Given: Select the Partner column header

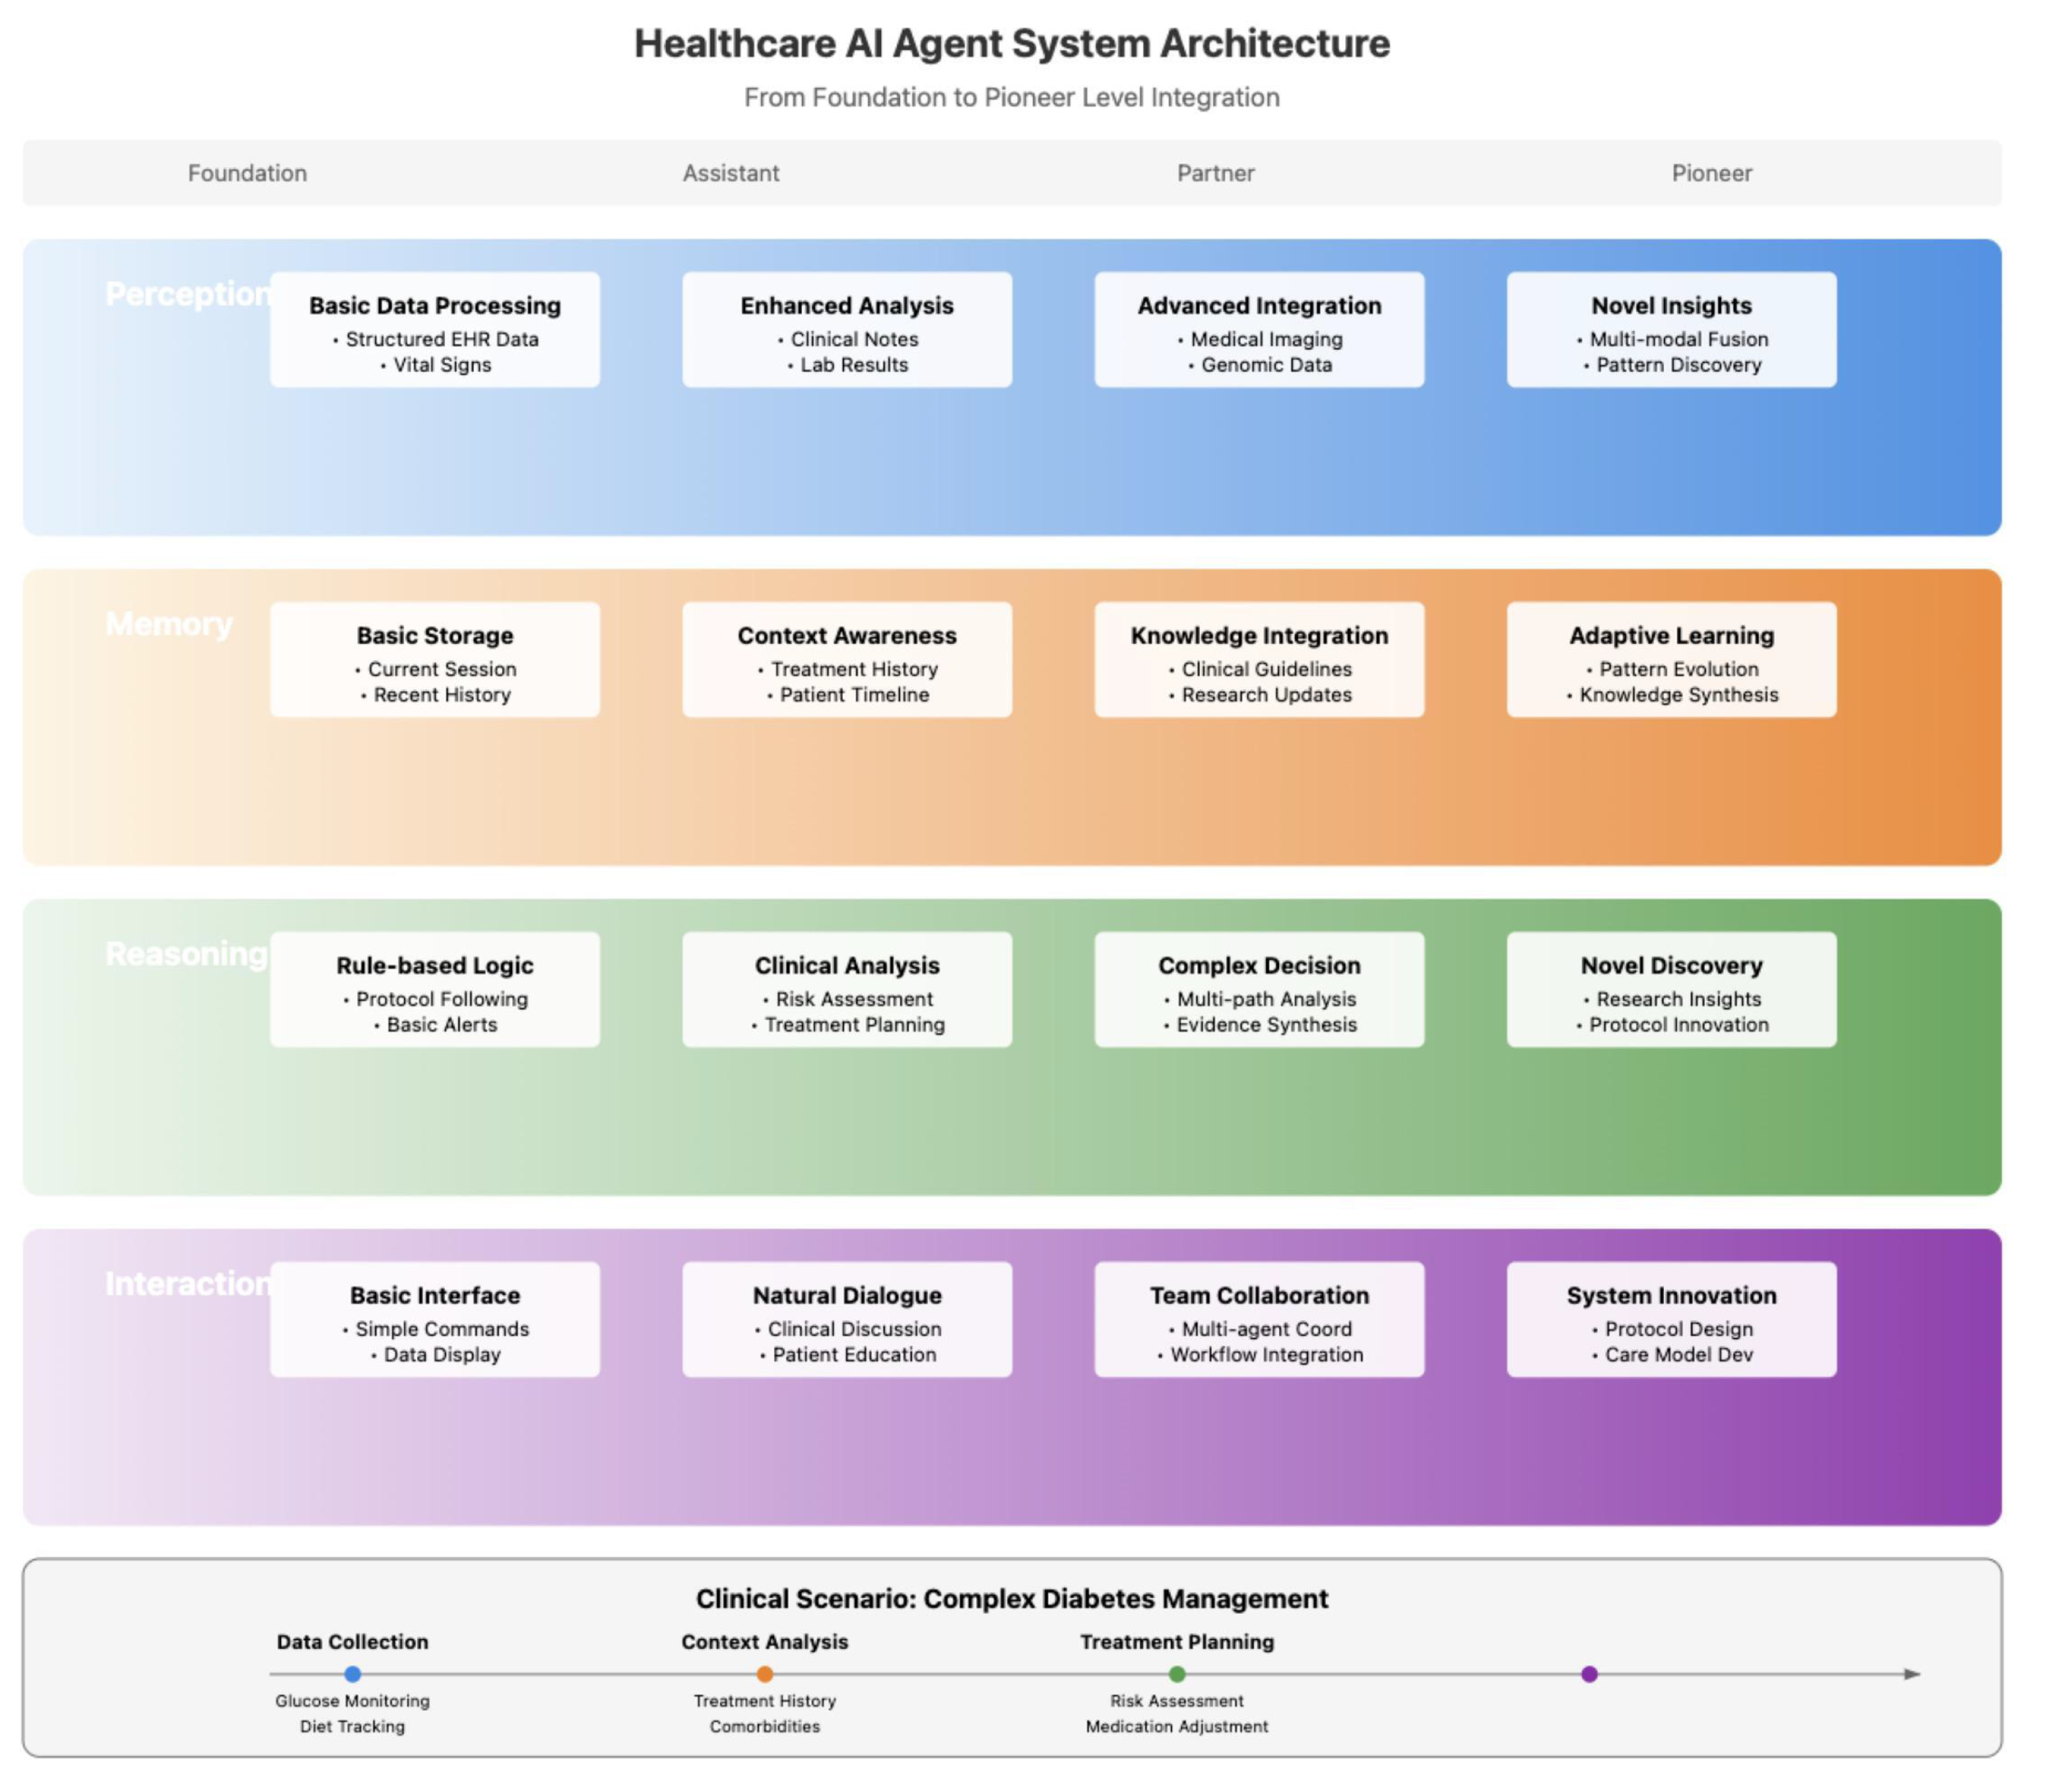Looking at the screenshot, I should [1214, 173].
